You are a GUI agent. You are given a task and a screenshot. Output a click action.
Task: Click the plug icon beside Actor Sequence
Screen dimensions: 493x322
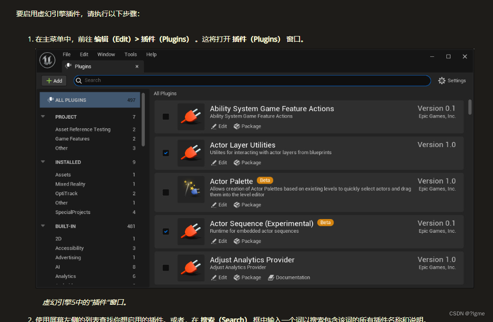coord(189,230)
